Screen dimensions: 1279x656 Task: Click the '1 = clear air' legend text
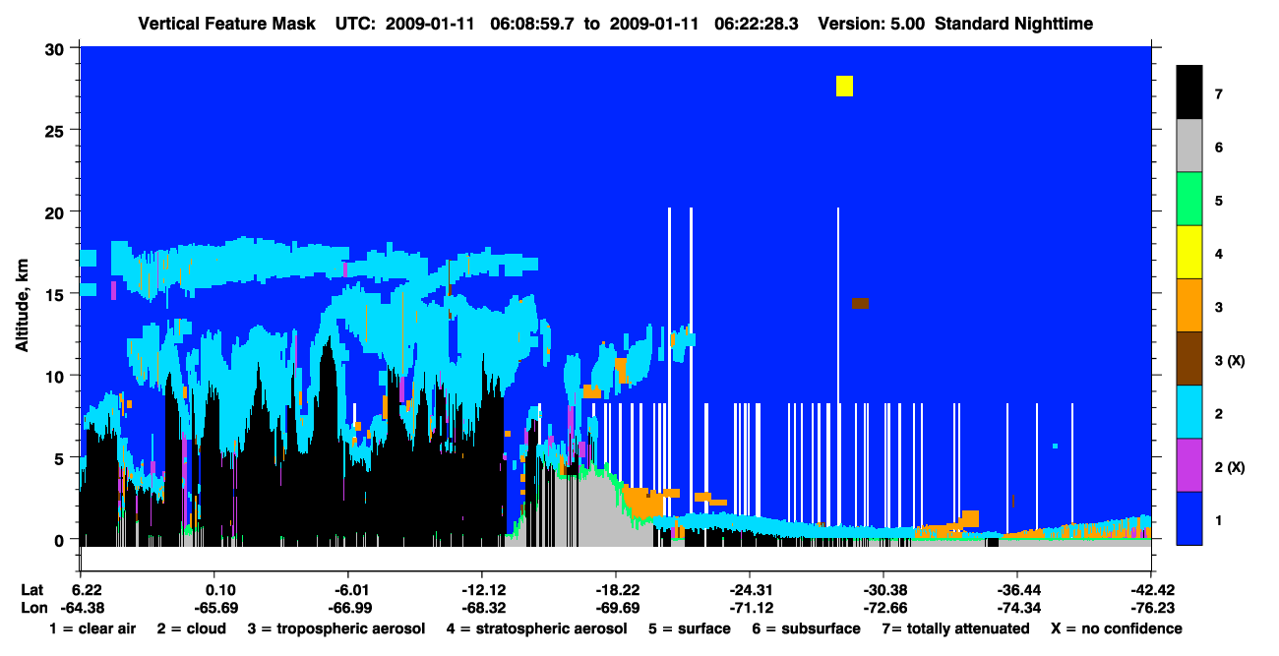coord(92,628)
